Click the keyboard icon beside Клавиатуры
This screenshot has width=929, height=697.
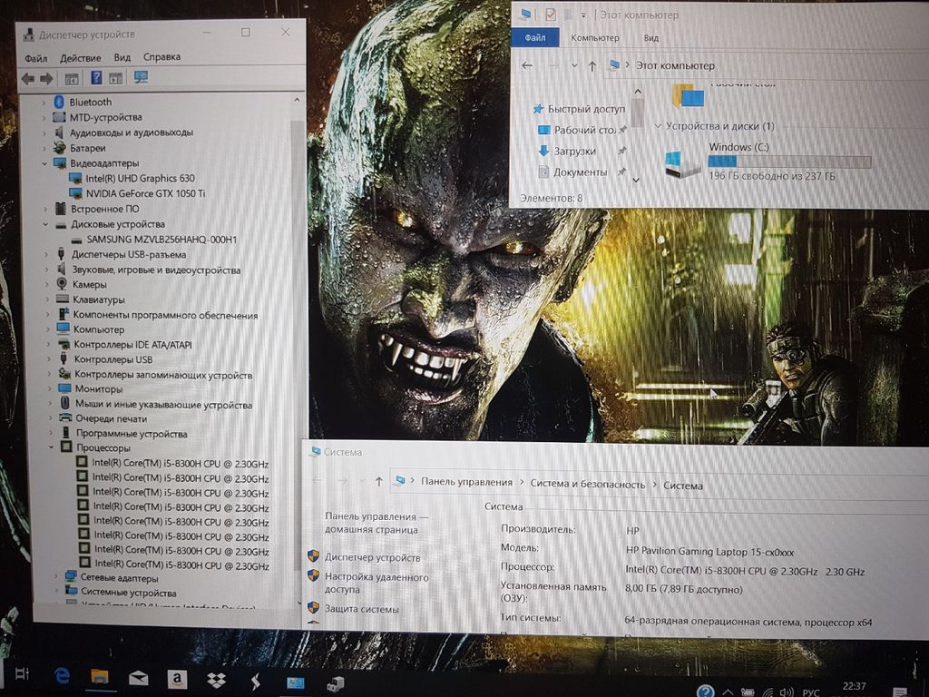[x=63, y=299]
